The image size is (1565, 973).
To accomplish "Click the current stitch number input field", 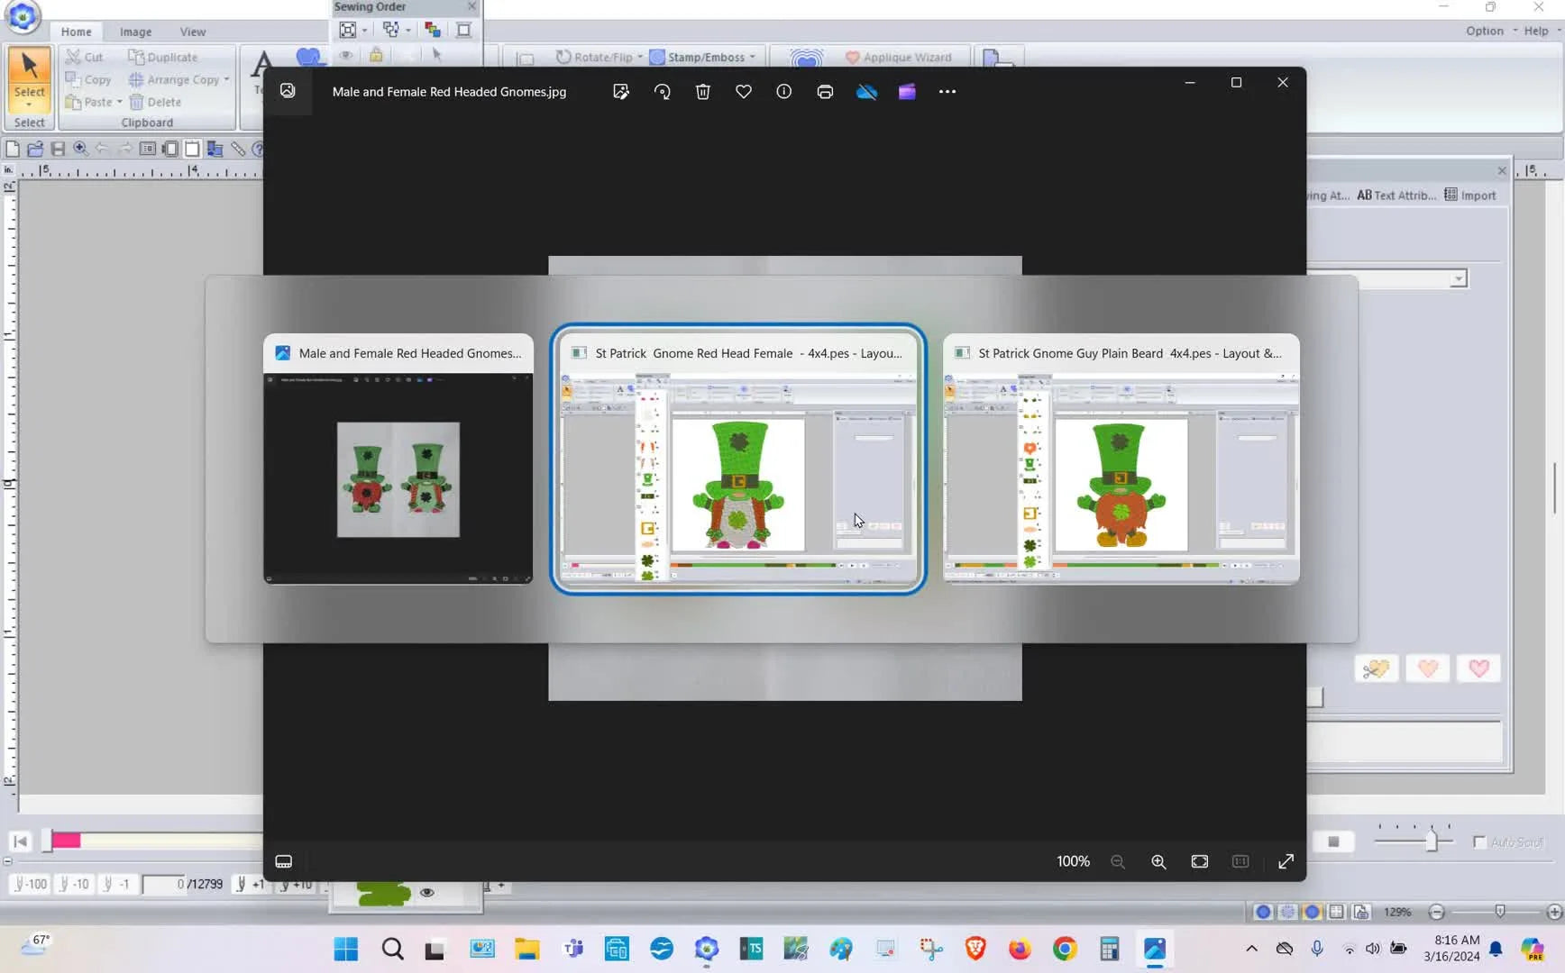I will (164, 884).
